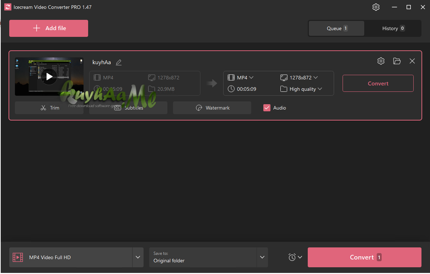Expand the High quality dropdown

pyautogui.click(x=301, y=89)
